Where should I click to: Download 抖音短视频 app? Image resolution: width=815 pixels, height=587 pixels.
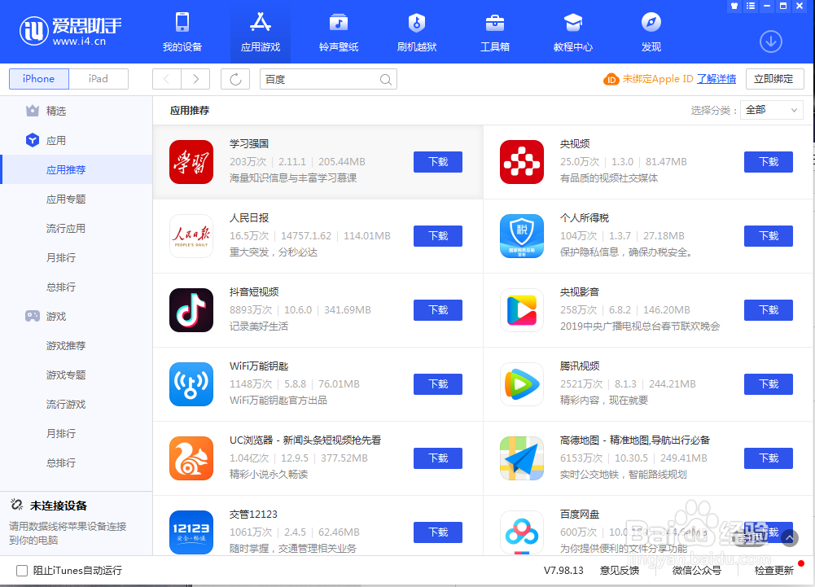[438, 310]
